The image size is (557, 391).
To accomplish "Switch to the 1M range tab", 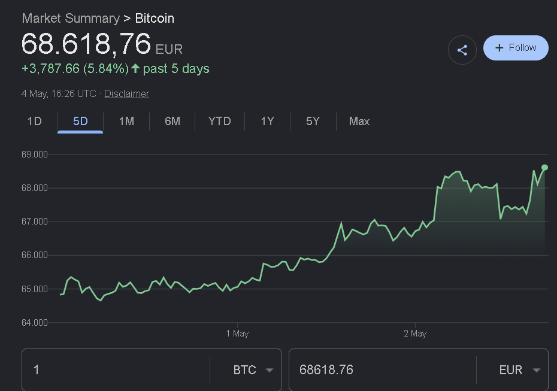I will 126,122.
